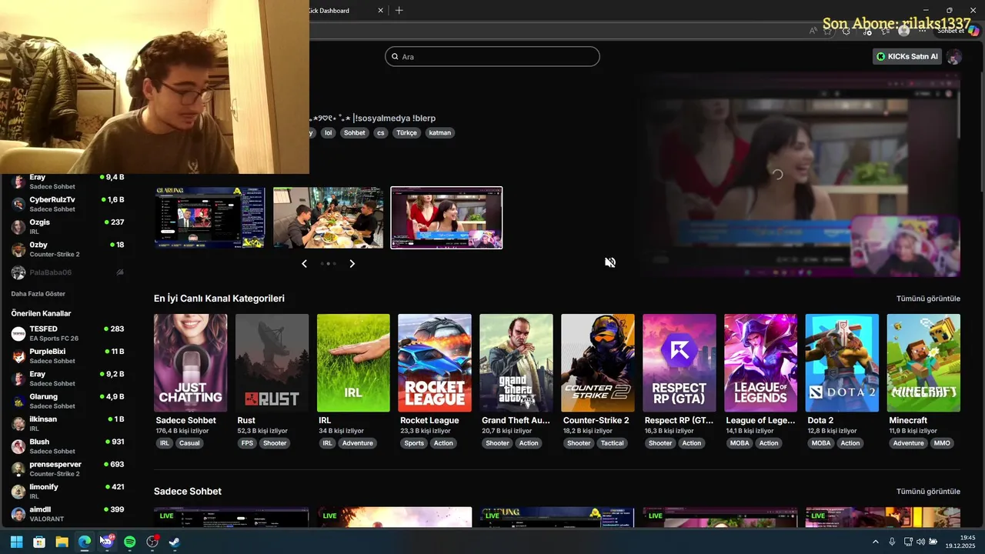985x554 pixels.
Task: Open 0zby channel in sidebar
Action: (68, 249)
